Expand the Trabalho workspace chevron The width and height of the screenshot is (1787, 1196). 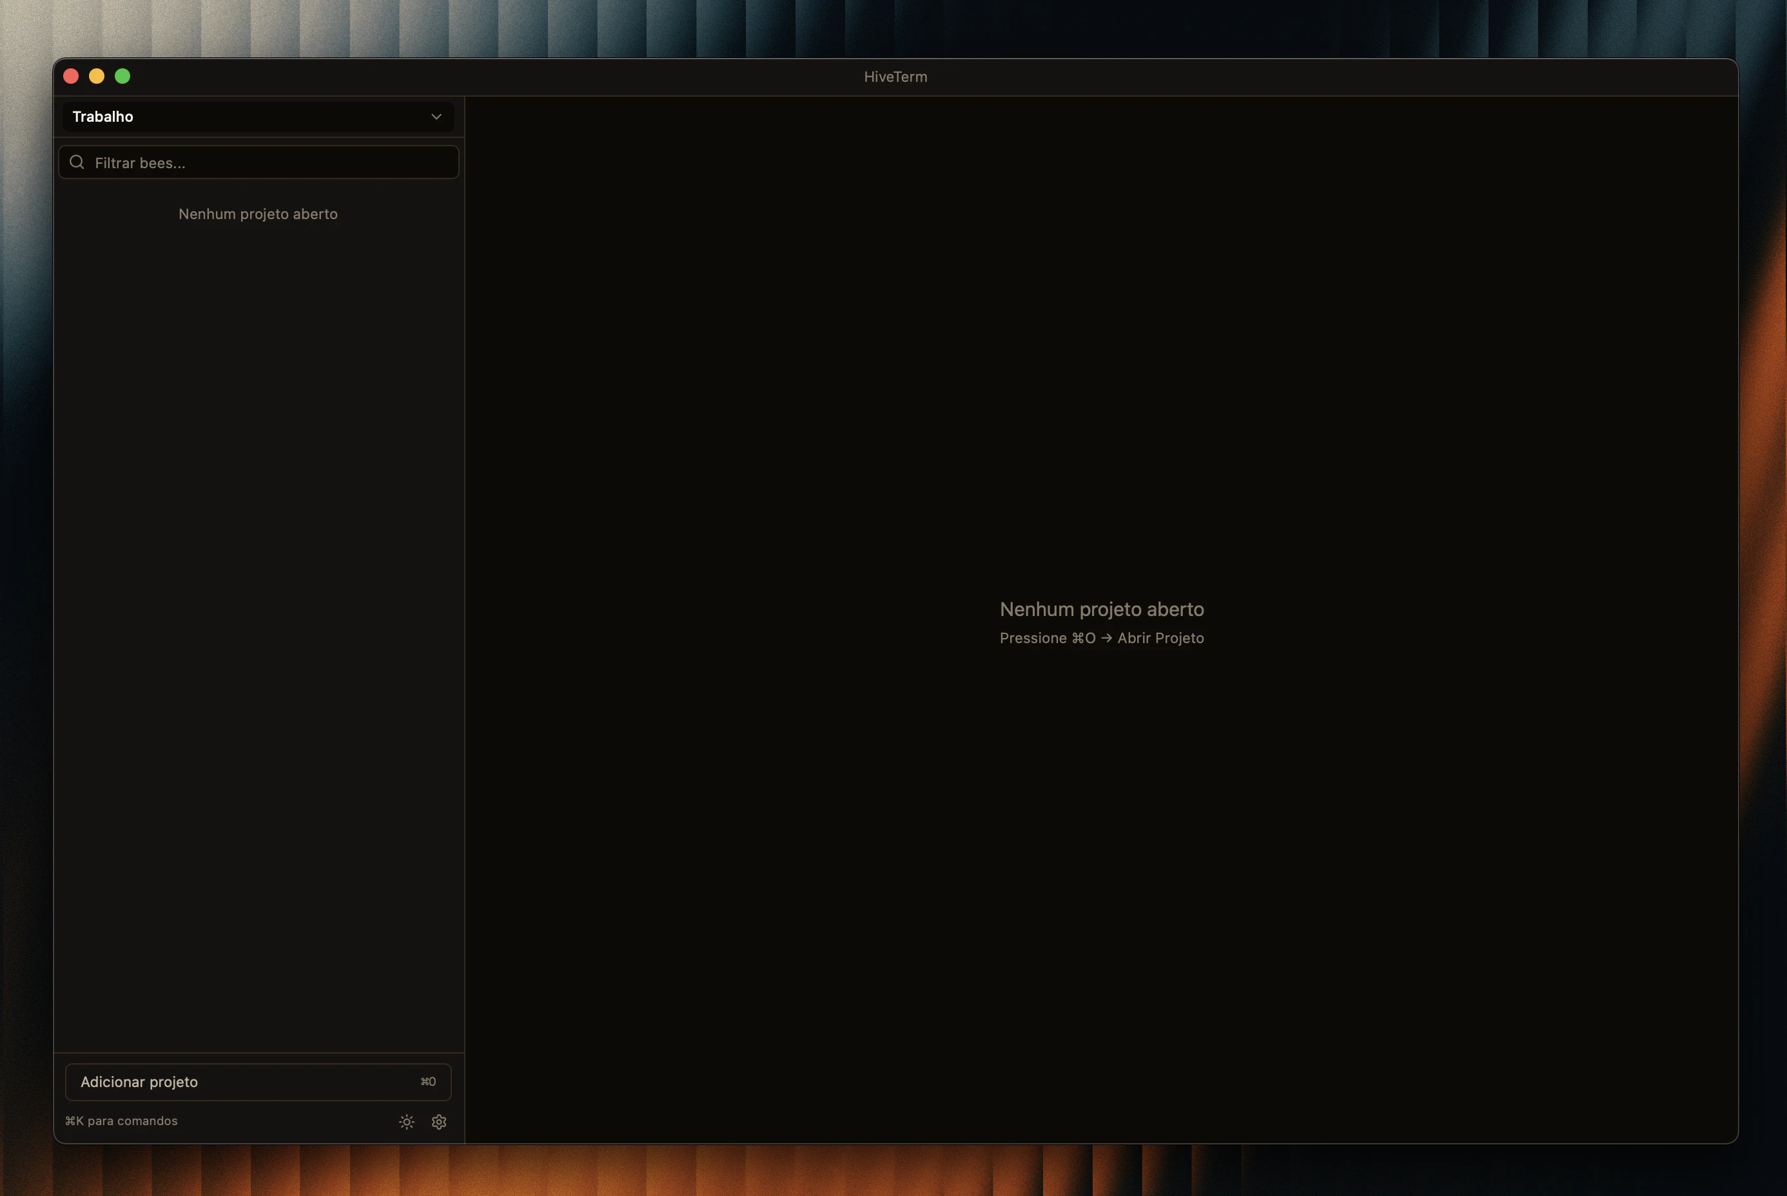point(436,117)
